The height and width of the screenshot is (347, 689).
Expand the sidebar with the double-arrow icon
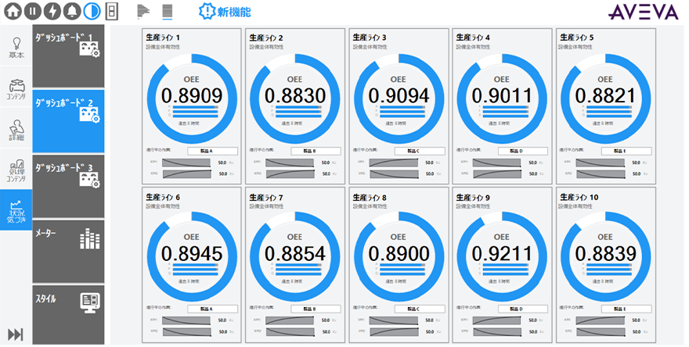pyautogui.click(x=16, y=334)
